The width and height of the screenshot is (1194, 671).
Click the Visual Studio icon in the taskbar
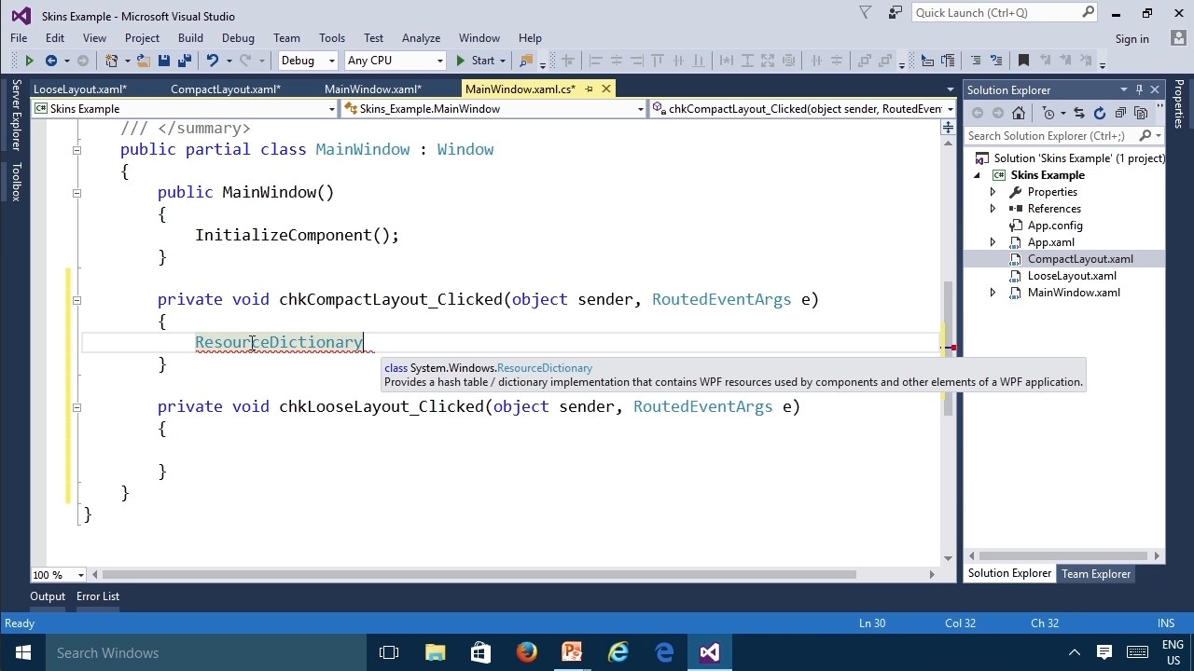point(710,652)
